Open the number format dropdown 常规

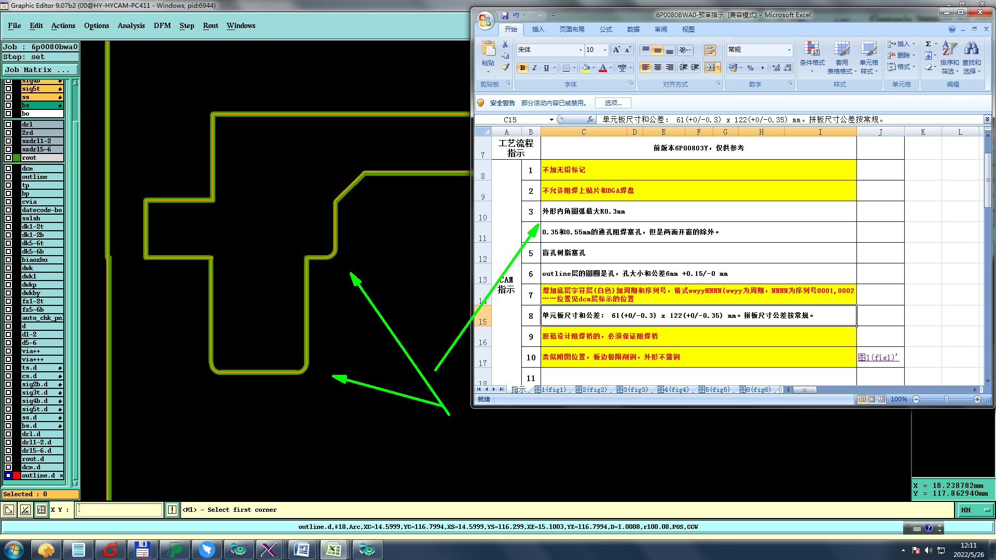pos(789,50)
